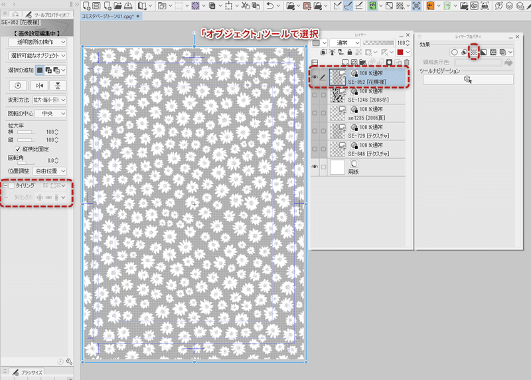The width and height of the screenshot is (531, 380).
Task: Click the purple starburst fill icon
Action: click(x=195, y=5)
